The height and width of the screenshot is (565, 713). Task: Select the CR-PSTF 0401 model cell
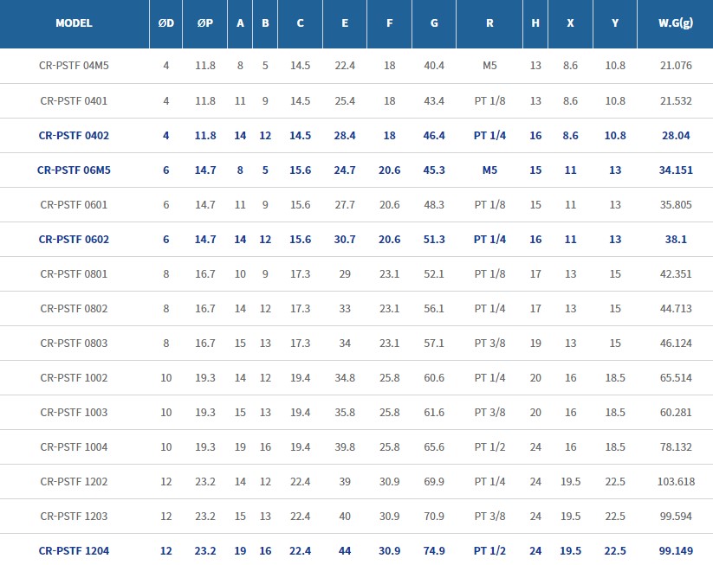74,101
